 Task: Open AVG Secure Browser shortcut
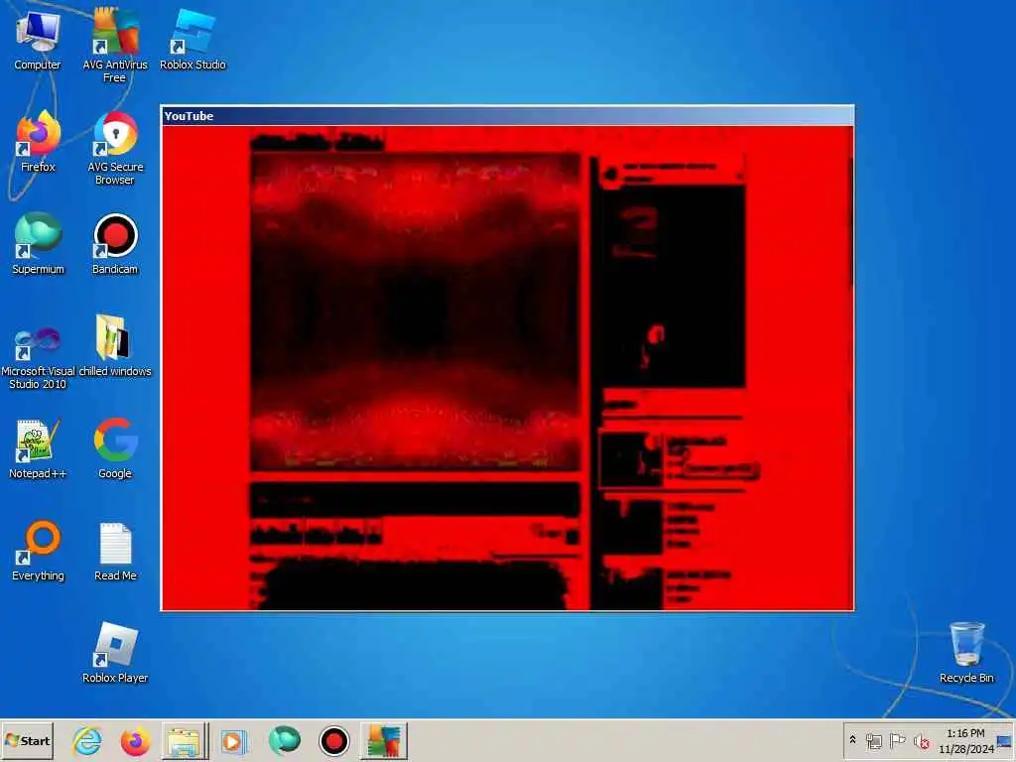115,149
